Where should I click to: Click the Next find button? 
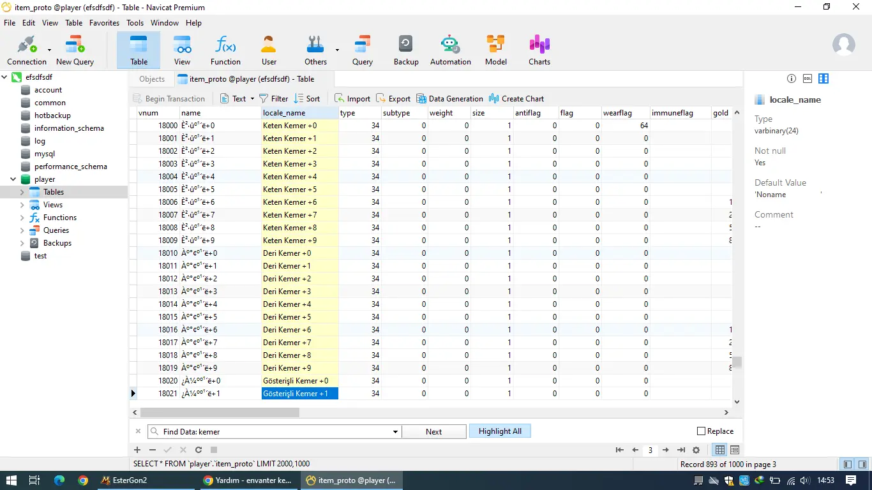click(434, 432)
